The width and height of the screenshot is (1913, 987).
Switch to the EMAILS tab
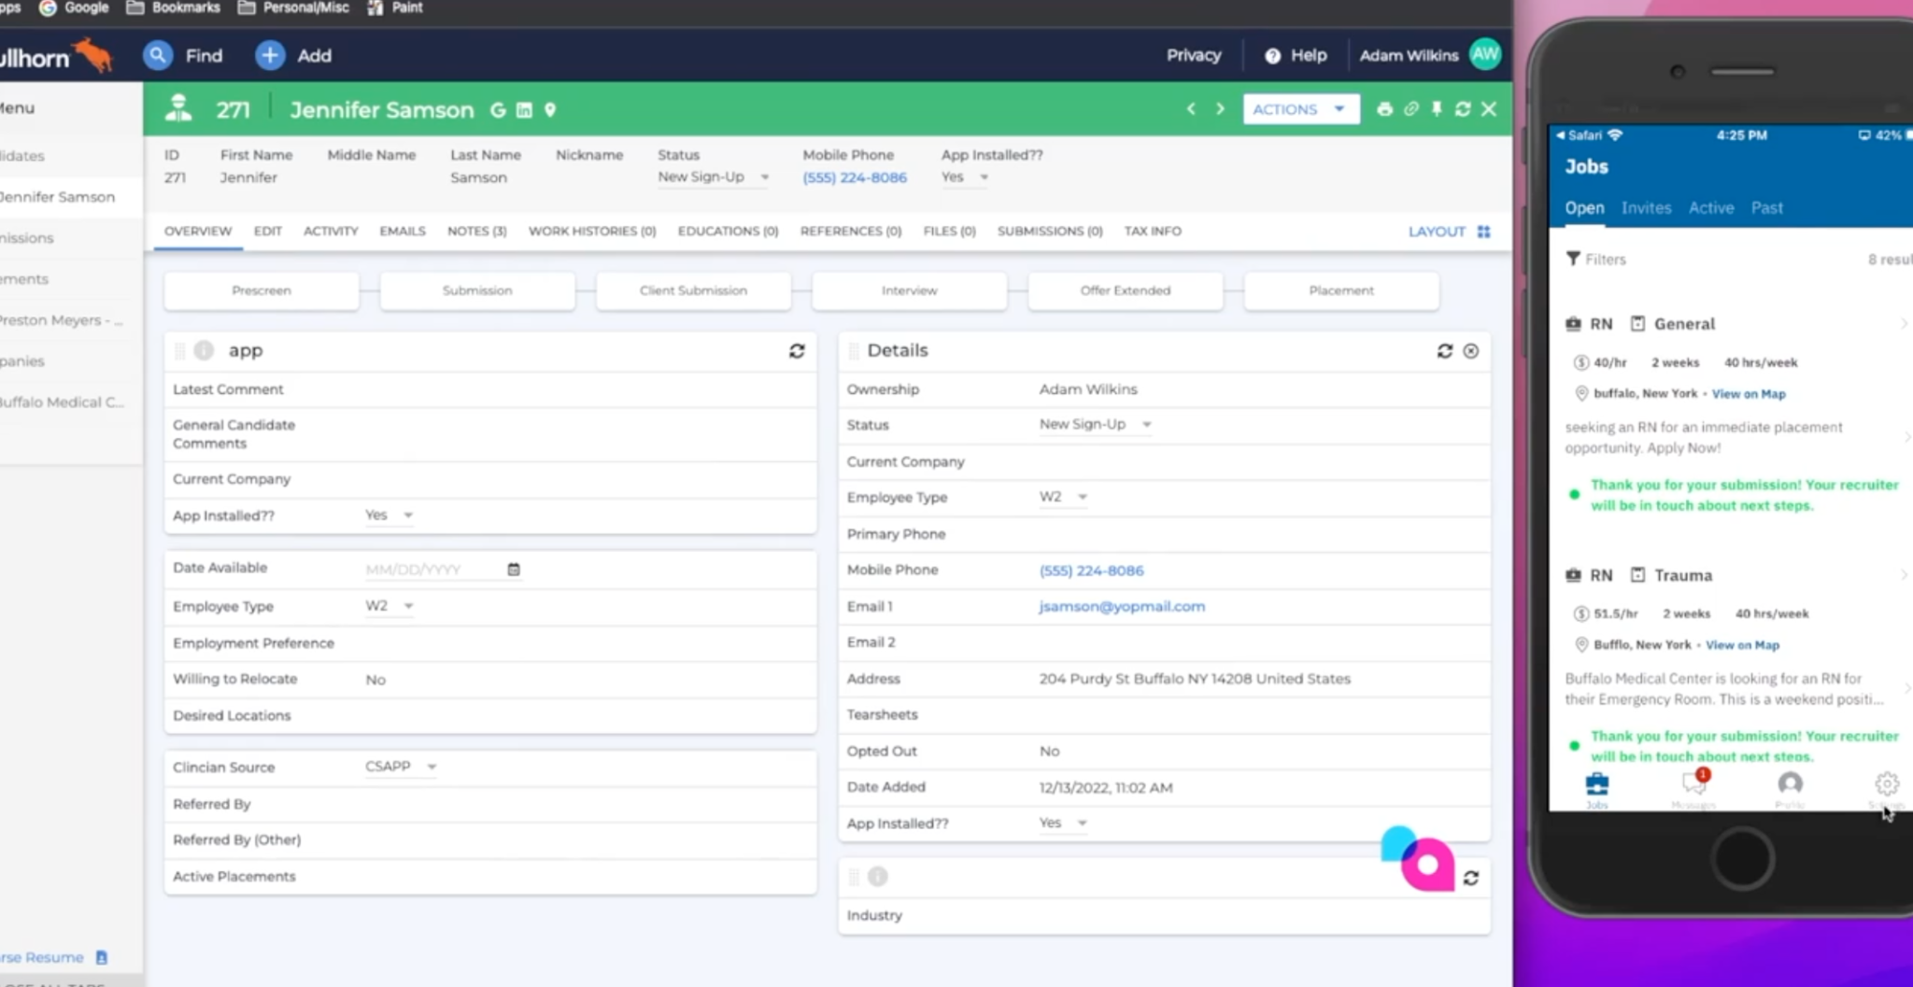[x=402, y=231]
